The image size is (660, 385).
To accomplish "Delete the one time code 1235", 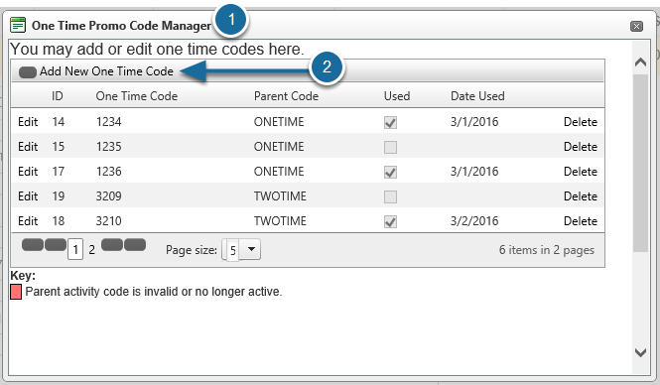I will pos(581,147).
